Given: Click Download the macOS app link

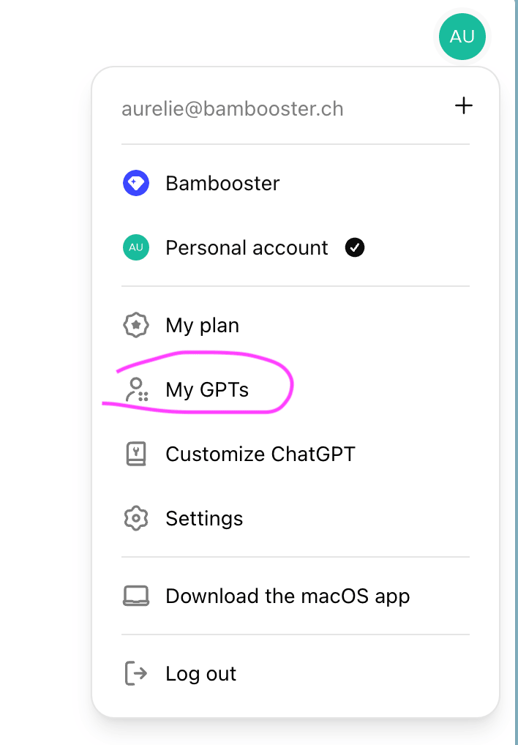Looking at the screenshot, I should click(x=288, y=596).
